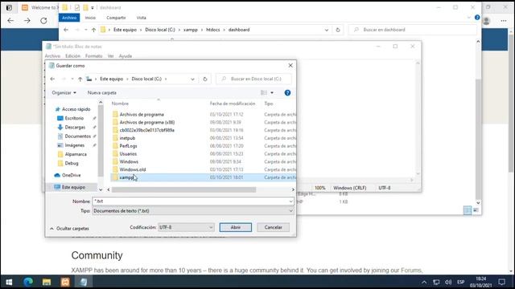The image size is (515, 289).
Task: Close the Guardar como dialog
Action: pyautogui.click(x=290, y=66)
